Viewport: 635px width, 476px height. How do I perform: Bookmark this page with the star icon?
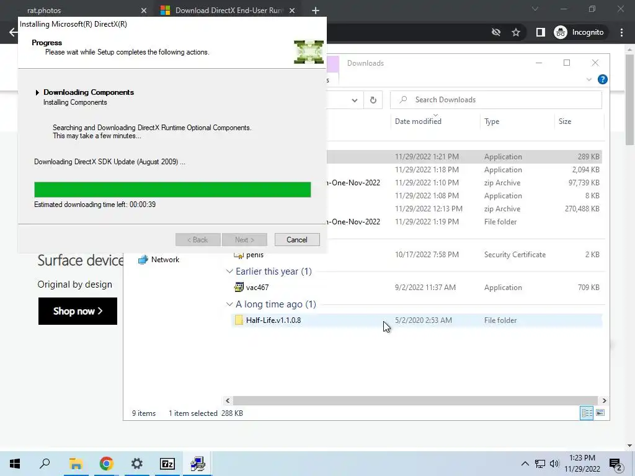point(515,32)
